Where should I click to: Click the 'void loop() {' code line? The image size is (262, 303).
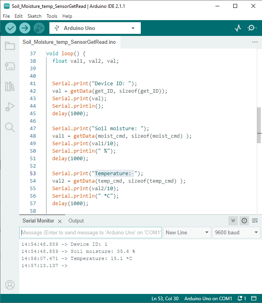(x=65, y=54)
